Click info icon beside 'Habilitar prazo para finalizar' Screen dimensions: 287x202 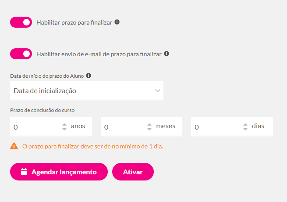(117, 22)
